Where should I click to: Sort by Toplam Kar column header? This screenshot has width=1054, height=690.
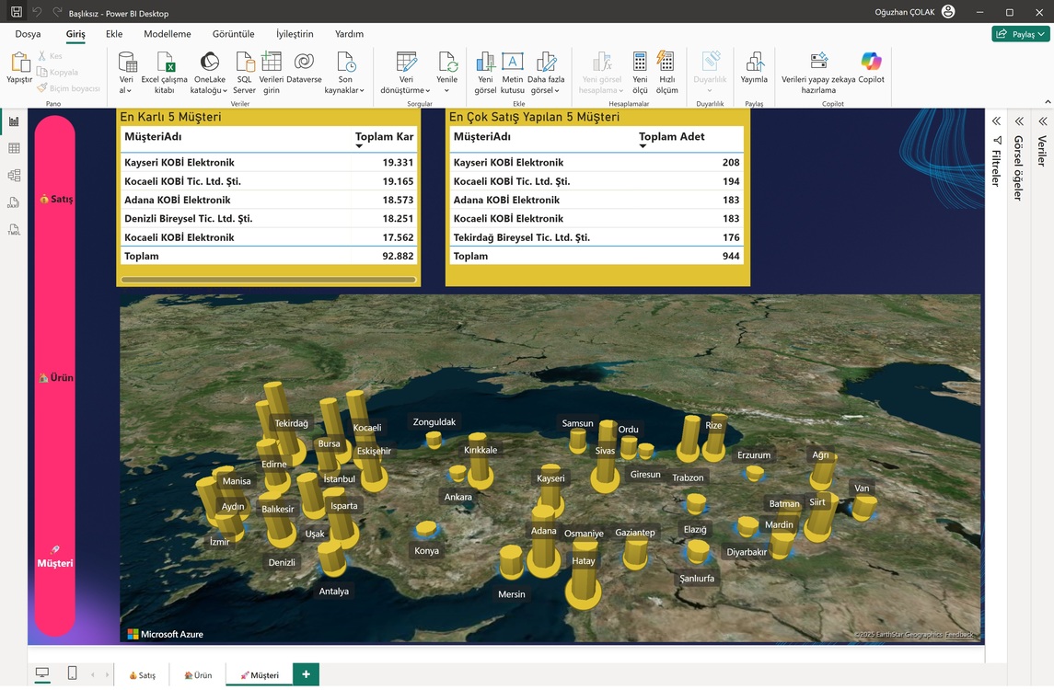click(x=384, y=136)
